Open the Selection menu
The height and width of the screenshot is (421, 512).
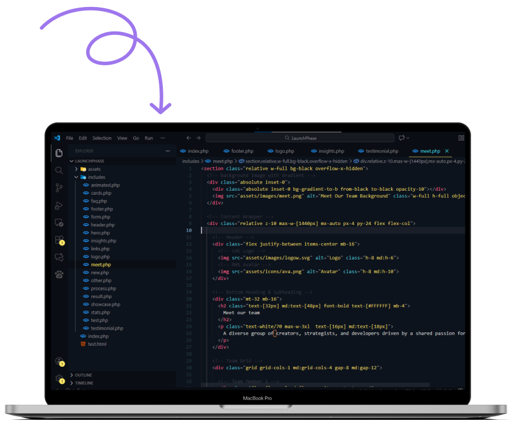pos(102,138)
